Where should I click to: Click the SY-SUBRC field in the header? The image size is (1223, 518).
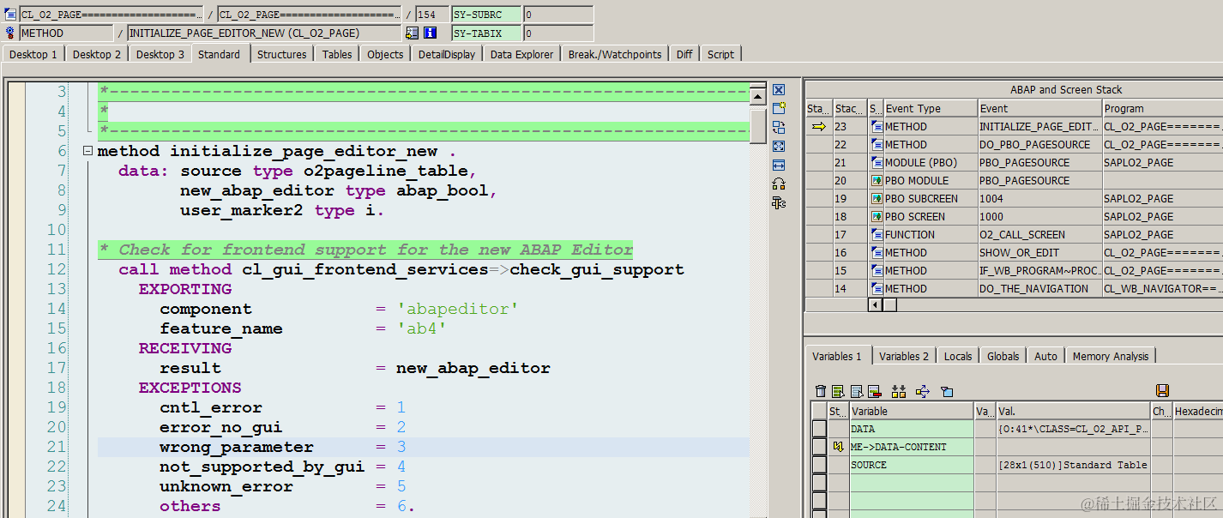tap(486, 15)
